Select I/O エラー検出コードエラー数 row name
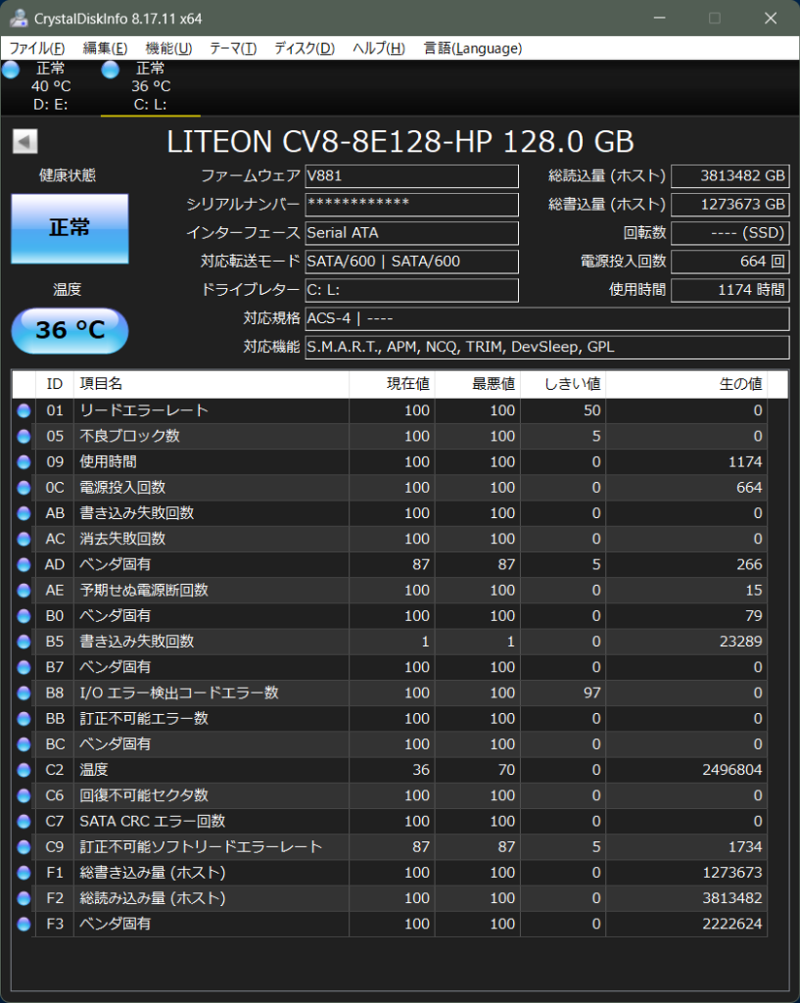Screen dimensions: 800x1003 coord(179,693)
